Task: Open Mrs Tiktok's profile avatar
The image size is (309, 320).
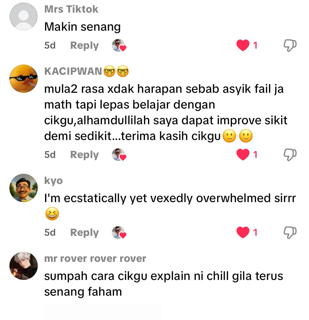Action: pyautogui.click(x=24, y=17)
